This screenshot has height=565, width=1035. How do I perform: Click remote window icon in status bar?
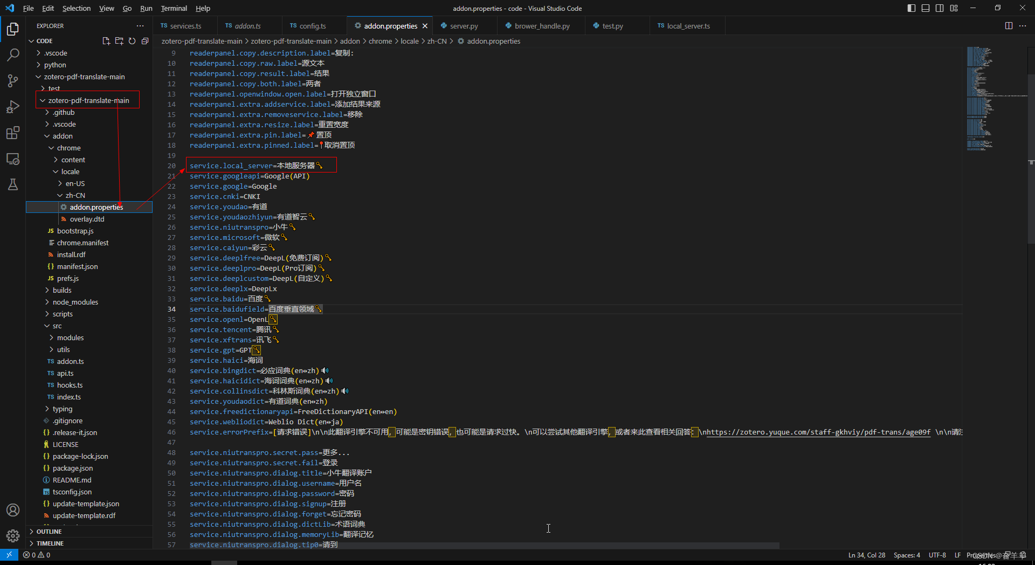coord(9,555)
